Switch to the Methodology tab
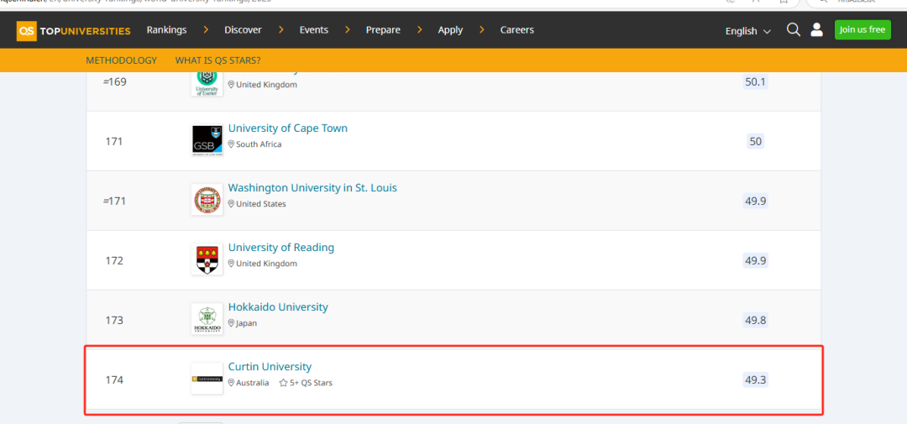The width and height of the screenshot is (907, 424). coord(121,60)
